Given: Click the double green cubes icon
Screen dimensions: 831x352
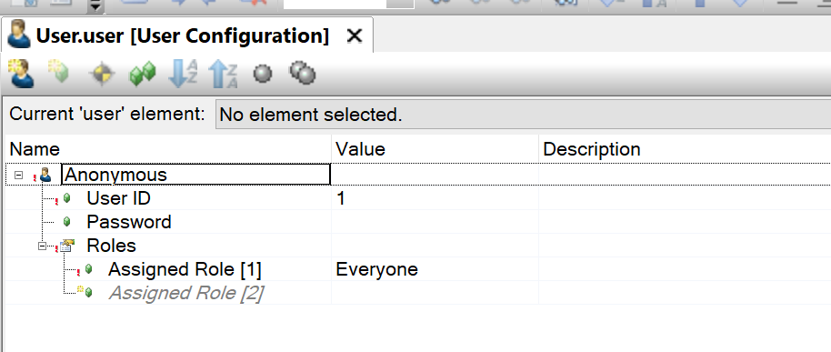Looking at the screenshot, I should tap(143, 73).
